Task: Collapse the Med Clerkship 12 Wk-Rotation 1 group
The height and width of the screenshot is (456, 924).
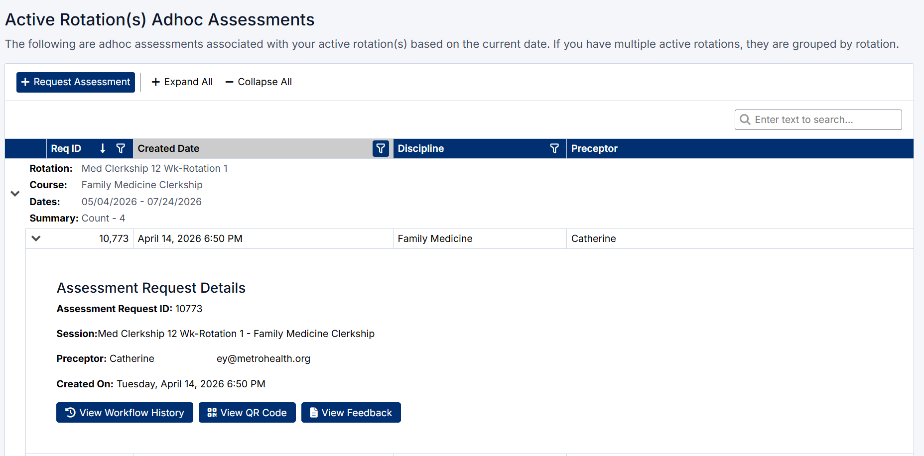Action: (x=15, y=194)
